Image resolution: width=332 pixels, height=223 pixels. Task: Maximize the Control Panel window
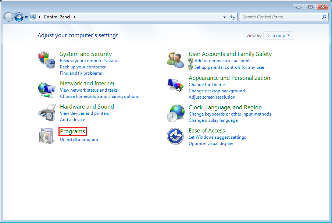[310, 7]
